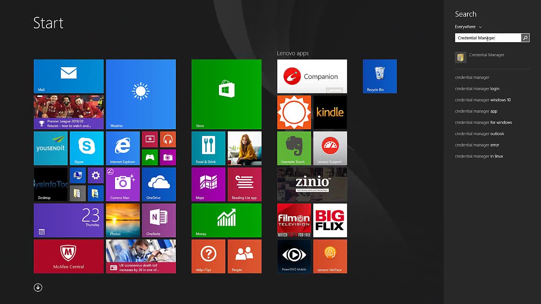The height and width of the screenshot is (304, 541).
Task: Open the small This PC computer tile
Action: pos(77,176)
